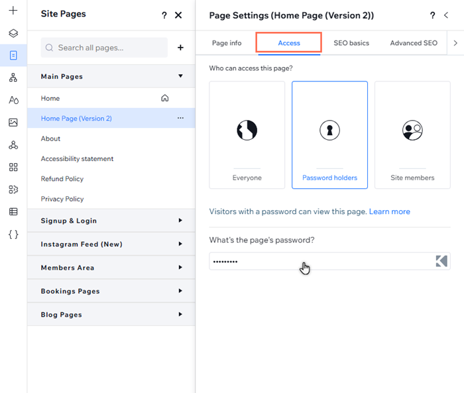Switch to the Page info tab
Viewport: 464px width, 393px height.
tap(227, 43)
